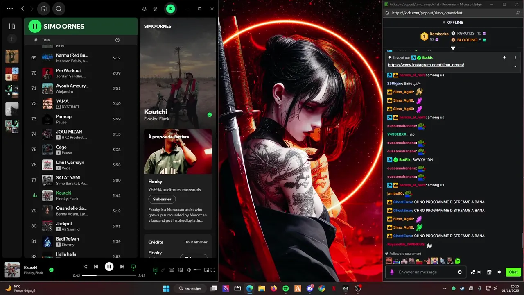Open the Spotify profile avatar S
Viewport: 524px width, 295px height.
pos(171,9)
